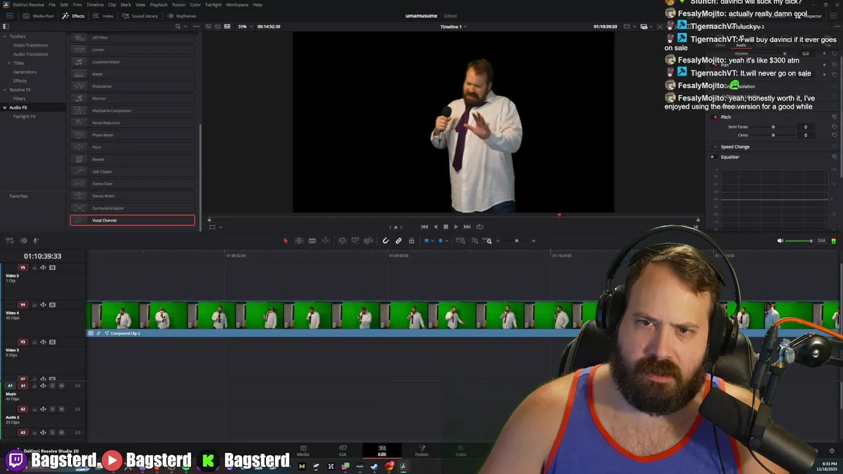Screen dimensions: 843x474
Task: Click the Limiter effect icon
Action: [79, 49]
